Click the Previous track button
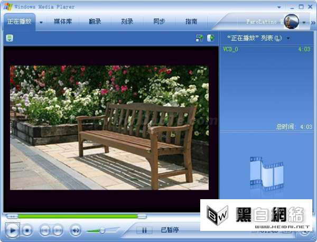The image size is (317, 242). (44, 230)
